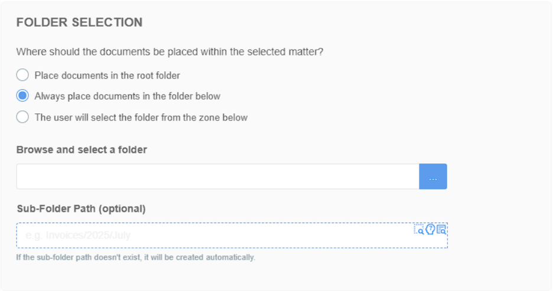Click the head with question mark icon

point(430,230)
